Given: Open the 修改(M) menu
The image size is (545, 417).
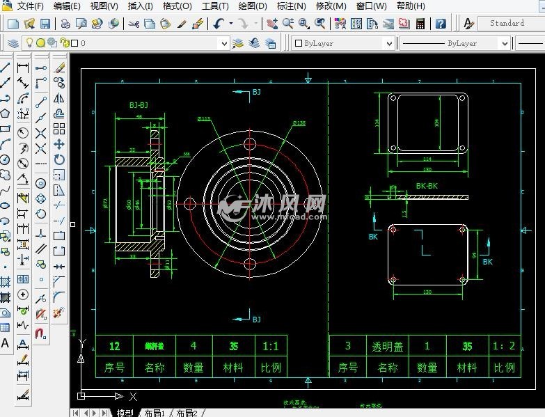Looking at the screenshot, I should coord(331,6).
